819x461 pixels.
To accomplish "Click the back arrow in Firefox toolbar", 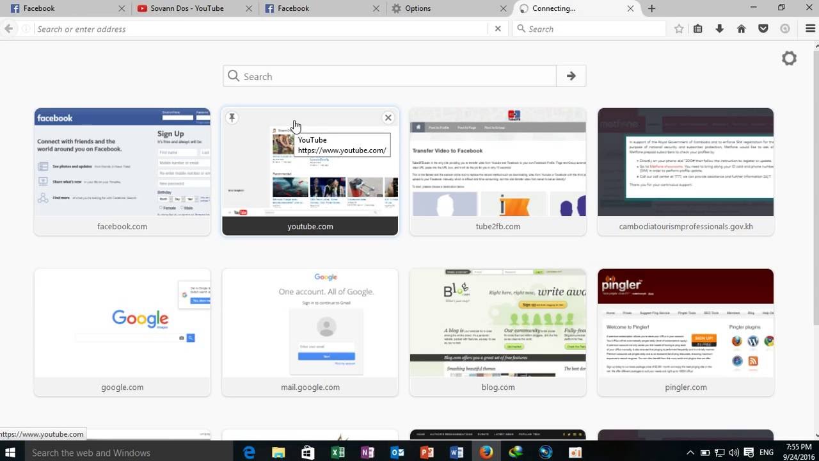I will pos(9,29).
